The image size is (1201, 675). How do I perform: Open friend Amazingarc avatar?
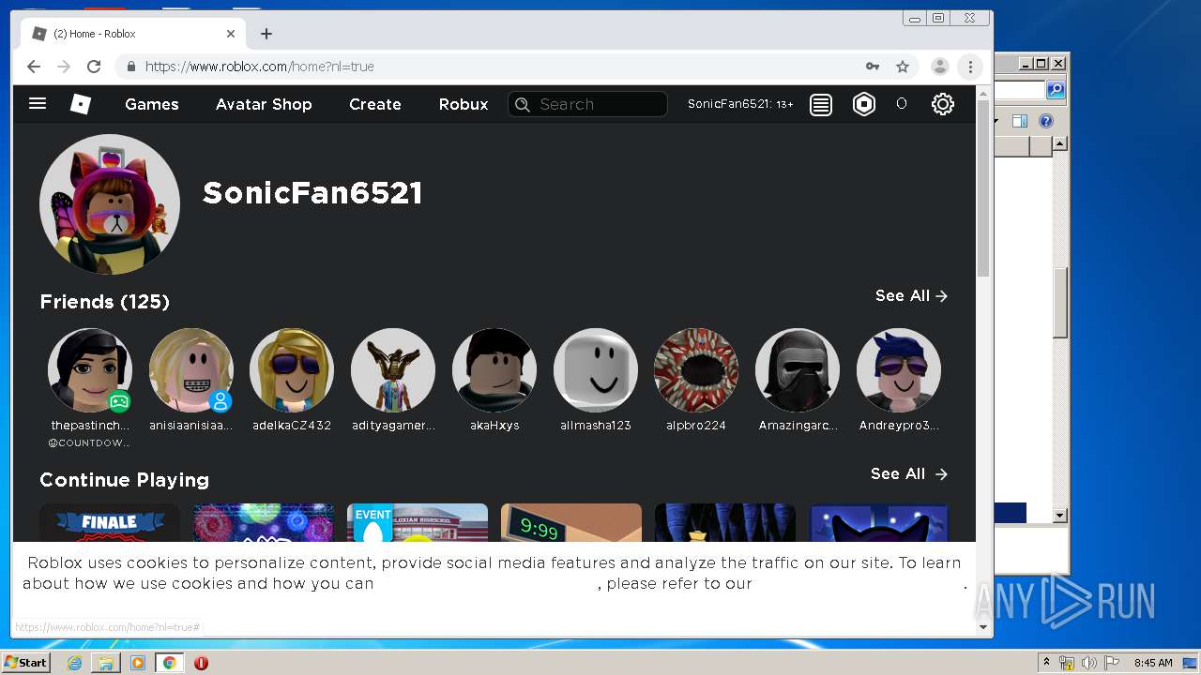pyautogui.click(x=798, y=370)
